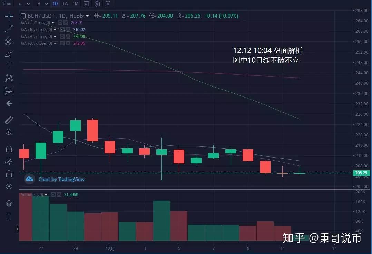Open settings gear for MA 60 indicator
Screen dimensions: 372x254
point(62,43)
